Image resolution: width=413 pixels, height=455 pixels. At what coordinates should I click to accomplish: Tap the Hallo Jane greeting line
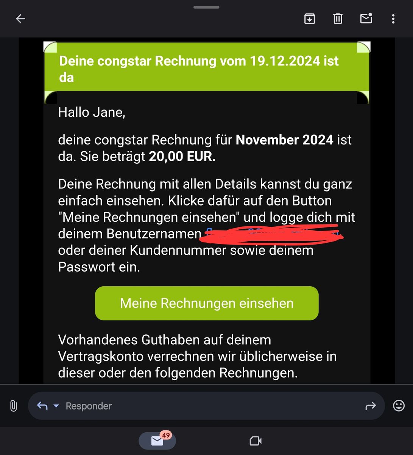tap(92, 112)
